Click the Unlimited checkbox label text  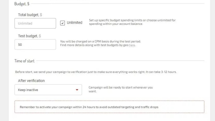[75, 23]
